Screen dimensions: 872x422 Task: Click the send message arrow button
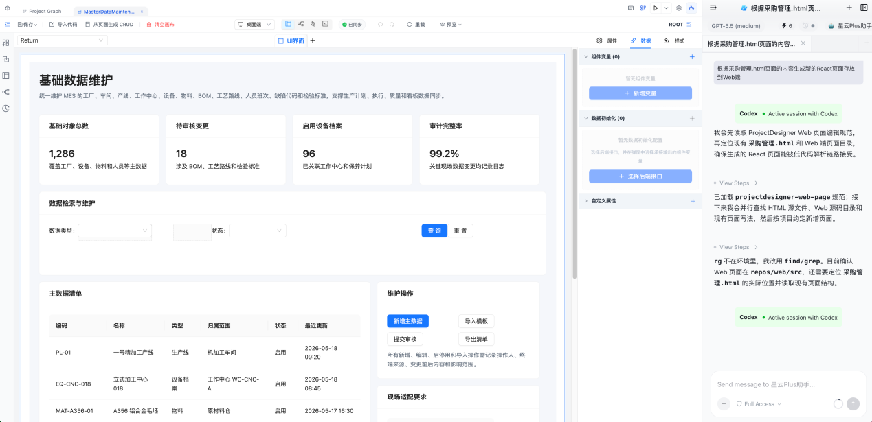(853, 404)
